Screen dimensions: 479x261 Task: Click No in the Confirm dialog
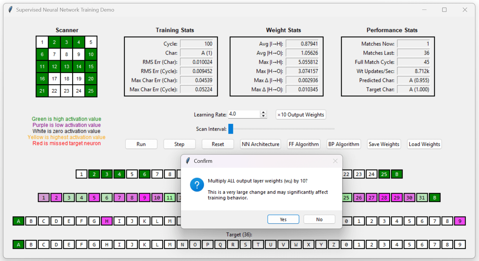point(319,219)
